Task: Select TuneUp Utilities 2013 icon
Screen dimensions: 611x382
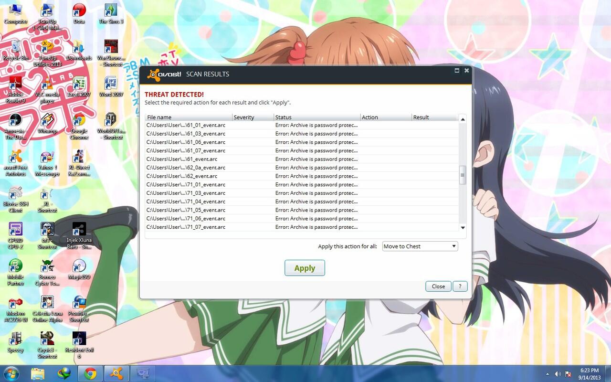Action: pos(47,53)
